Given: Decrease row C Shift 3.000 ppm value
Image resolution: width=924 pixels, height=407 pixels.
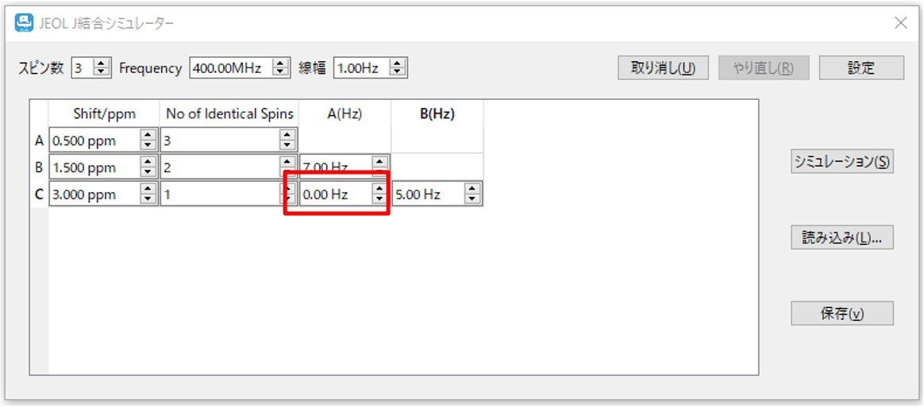Looking at the screenshot, I should [148, 198].
